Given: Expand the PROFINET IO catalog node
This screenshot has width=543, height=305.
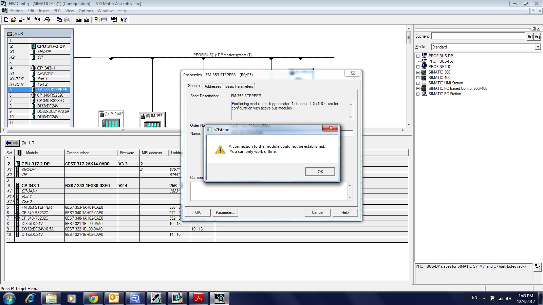Looking at the screenshot, I should pyautogui.click(x=418, y=67).
